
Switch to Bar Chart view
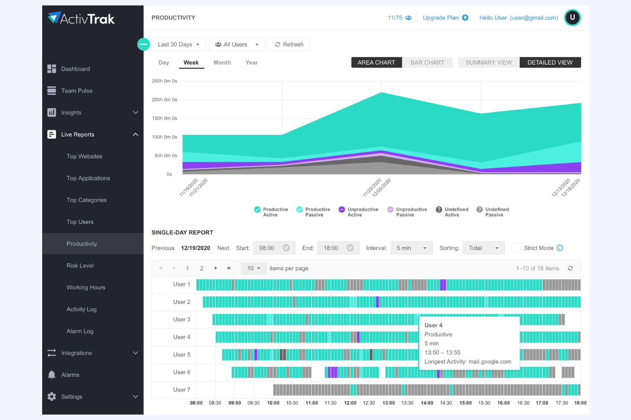(427, 63)
